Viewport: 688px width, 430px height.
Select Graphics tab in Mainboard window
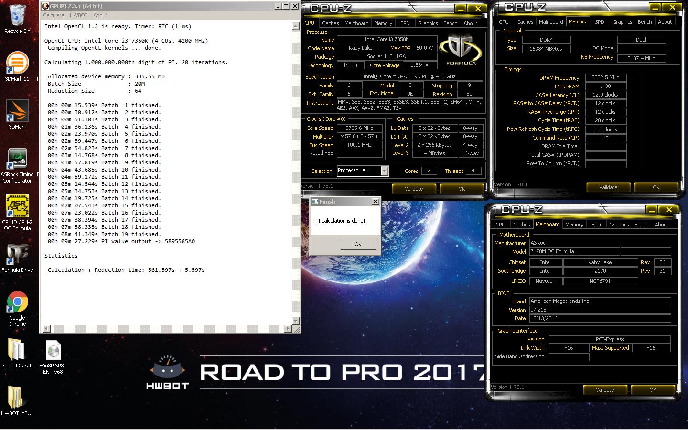click(x=619, y=225)
